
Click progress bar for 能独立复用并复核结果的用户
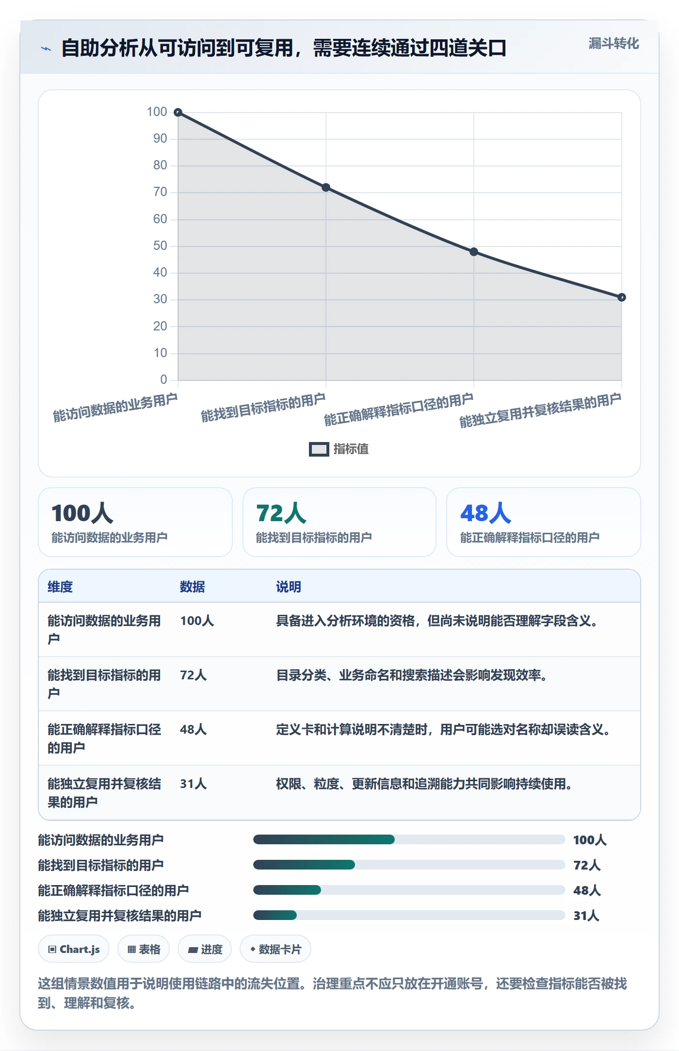pos(409,915)
